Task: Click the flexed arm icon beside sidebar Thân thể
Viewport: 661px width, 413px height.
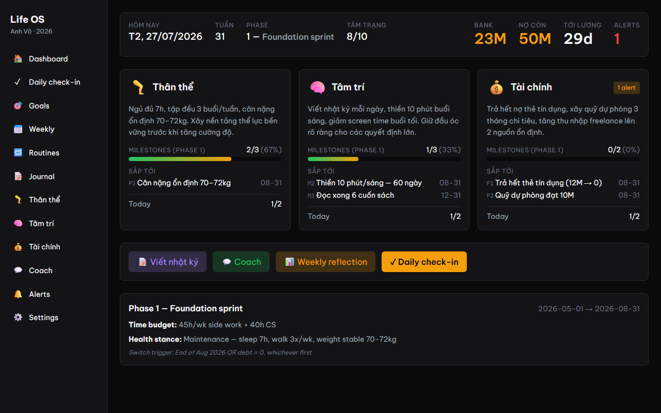Action: coord(18,200)
